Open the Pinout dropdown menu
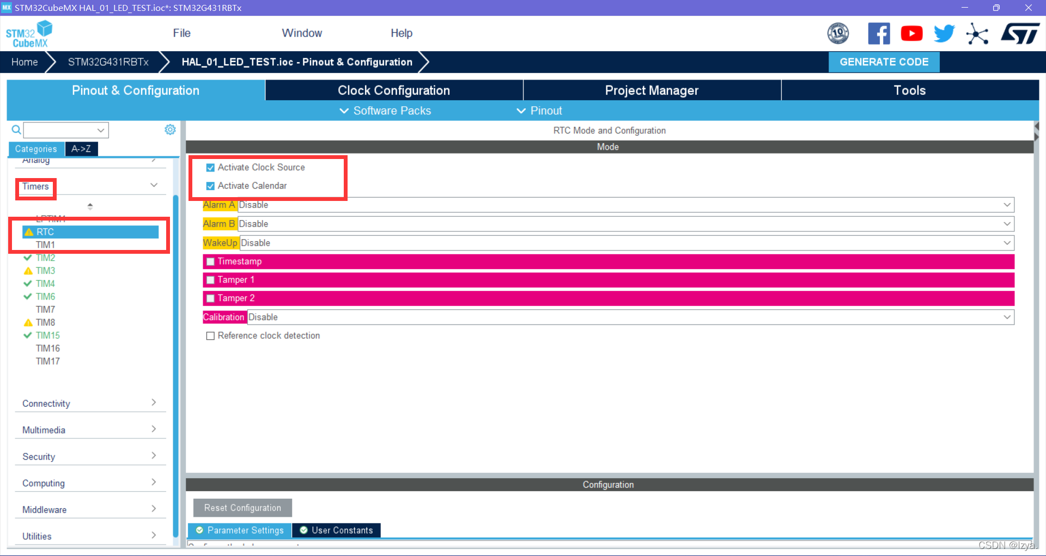The height and width of the screenshot is (556, 1046). (x=539, y=111)
